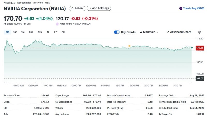Select the 1M chart range
Image resolution: width=207 pixels, height=117 pixels.
pyautogui.click(x=23, y=32)
